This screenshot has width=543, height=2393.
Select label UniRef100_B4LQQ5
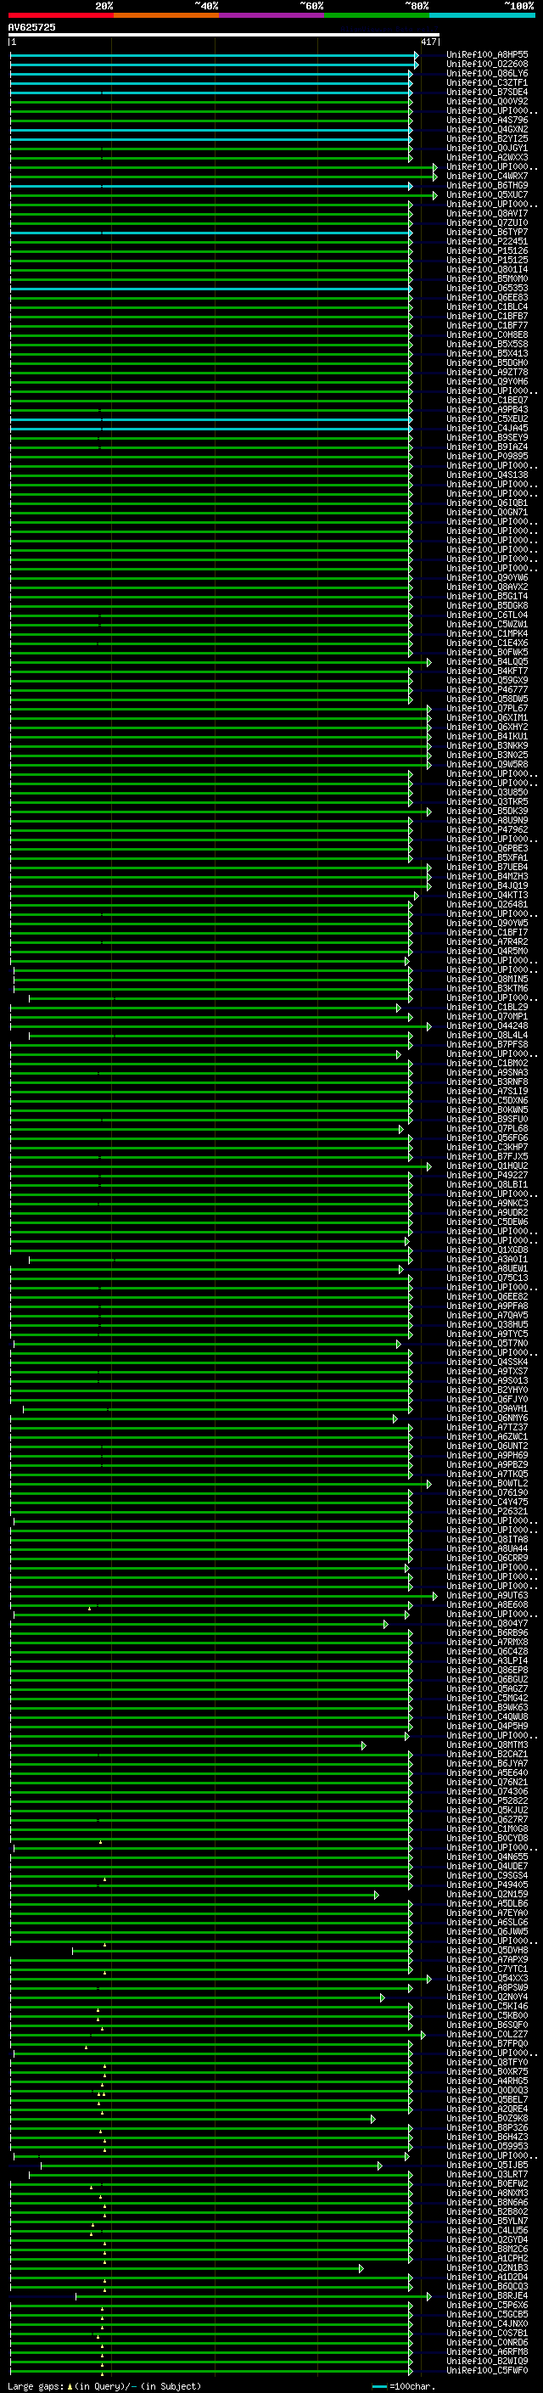(487, 662)
